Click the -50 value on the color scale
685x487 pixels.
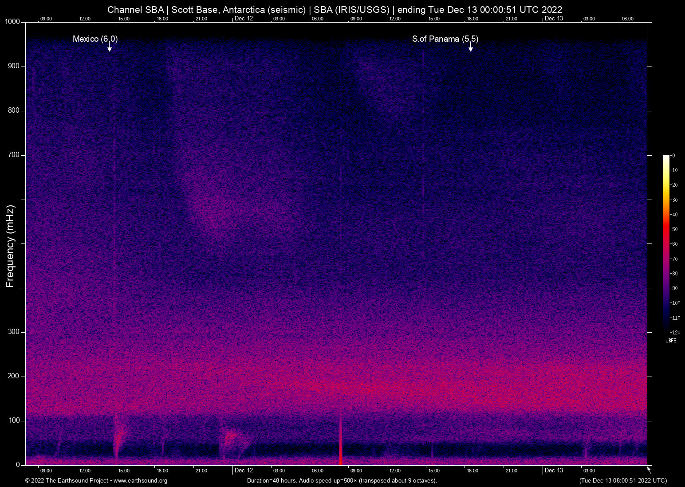pyautogui.click(x=674, y=229)
